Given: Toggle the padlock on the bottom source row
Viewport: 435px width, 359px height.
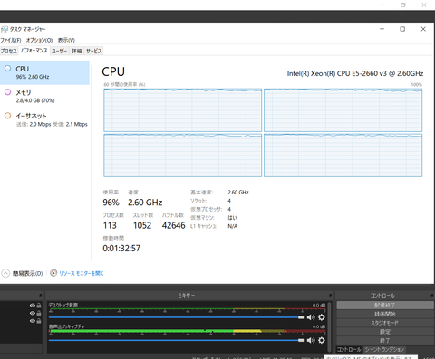Looking at the screenshot, I should [x=39, y=321].
